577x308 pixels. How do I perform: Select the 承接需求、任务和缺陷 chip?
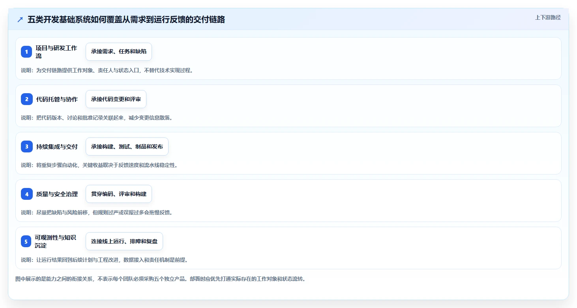[119, 52]
